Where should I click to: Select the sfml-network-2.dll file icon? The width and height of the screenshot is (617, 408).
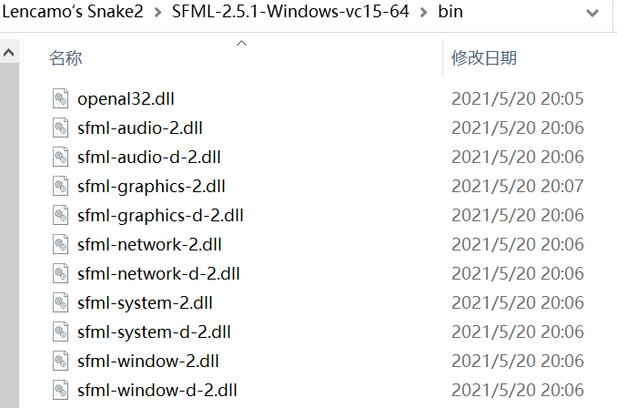point(61,244)
